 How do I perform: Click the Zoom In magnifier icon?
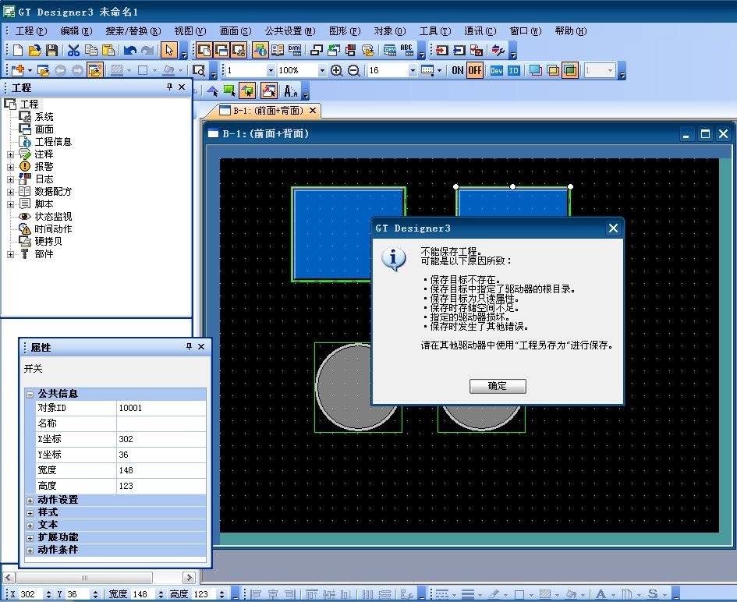[337, 70]
